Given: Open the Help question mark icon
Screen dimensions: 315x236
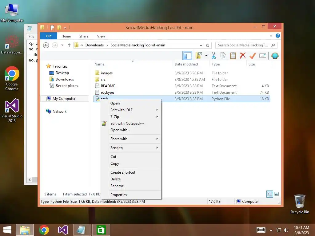Looking at the screenshot, I should pyautogui.click(x=278, y=36).
